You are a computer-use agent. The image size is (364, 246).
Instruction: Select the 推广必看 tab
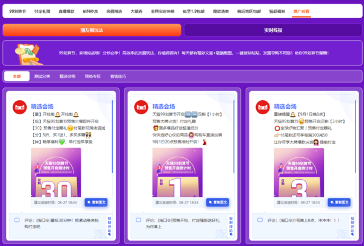tap(302, 11)
